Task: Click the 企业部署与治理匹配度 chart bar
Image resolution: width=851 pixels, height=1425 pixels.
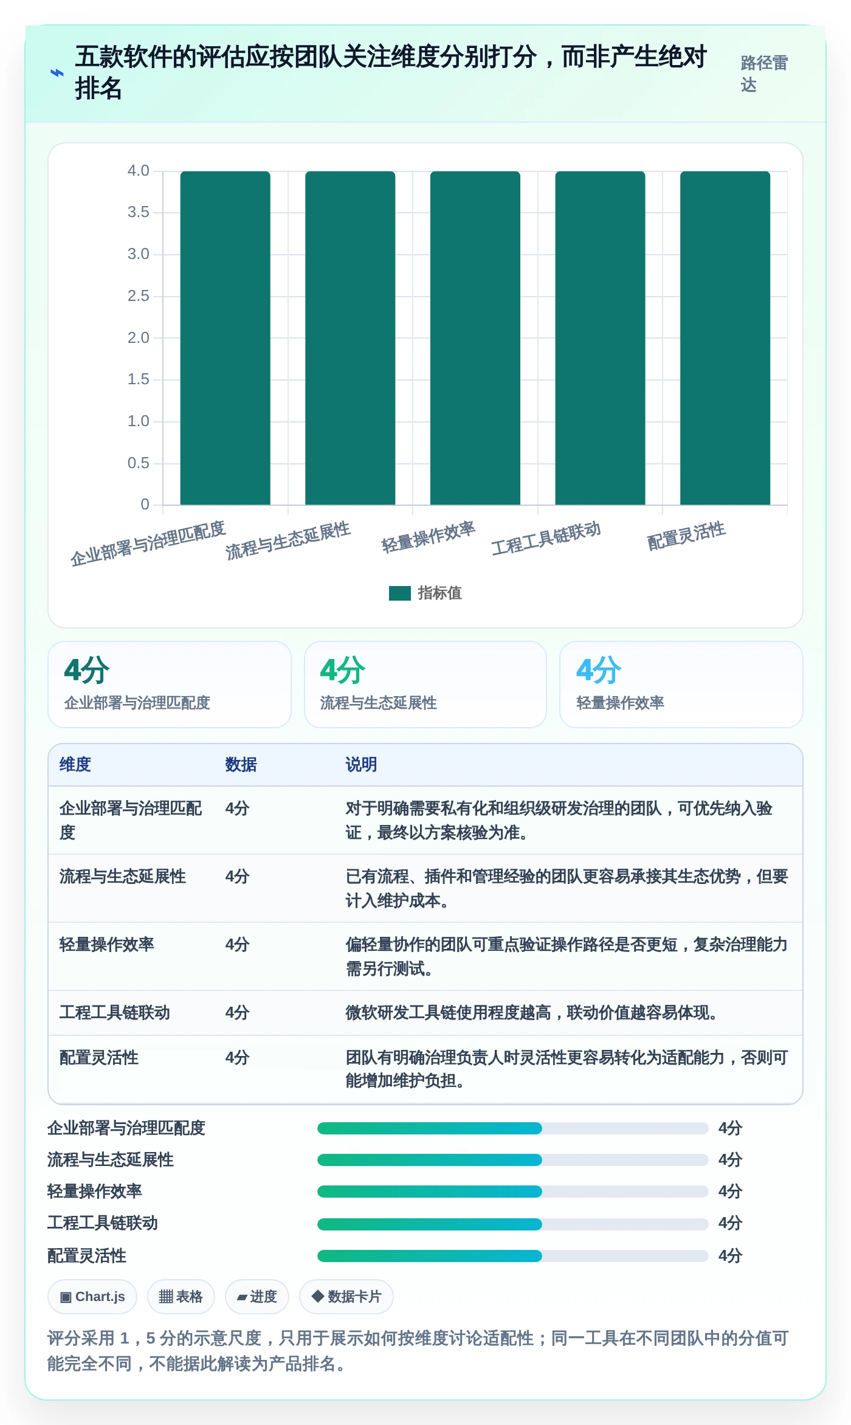Action: click(x=225, y=337)
